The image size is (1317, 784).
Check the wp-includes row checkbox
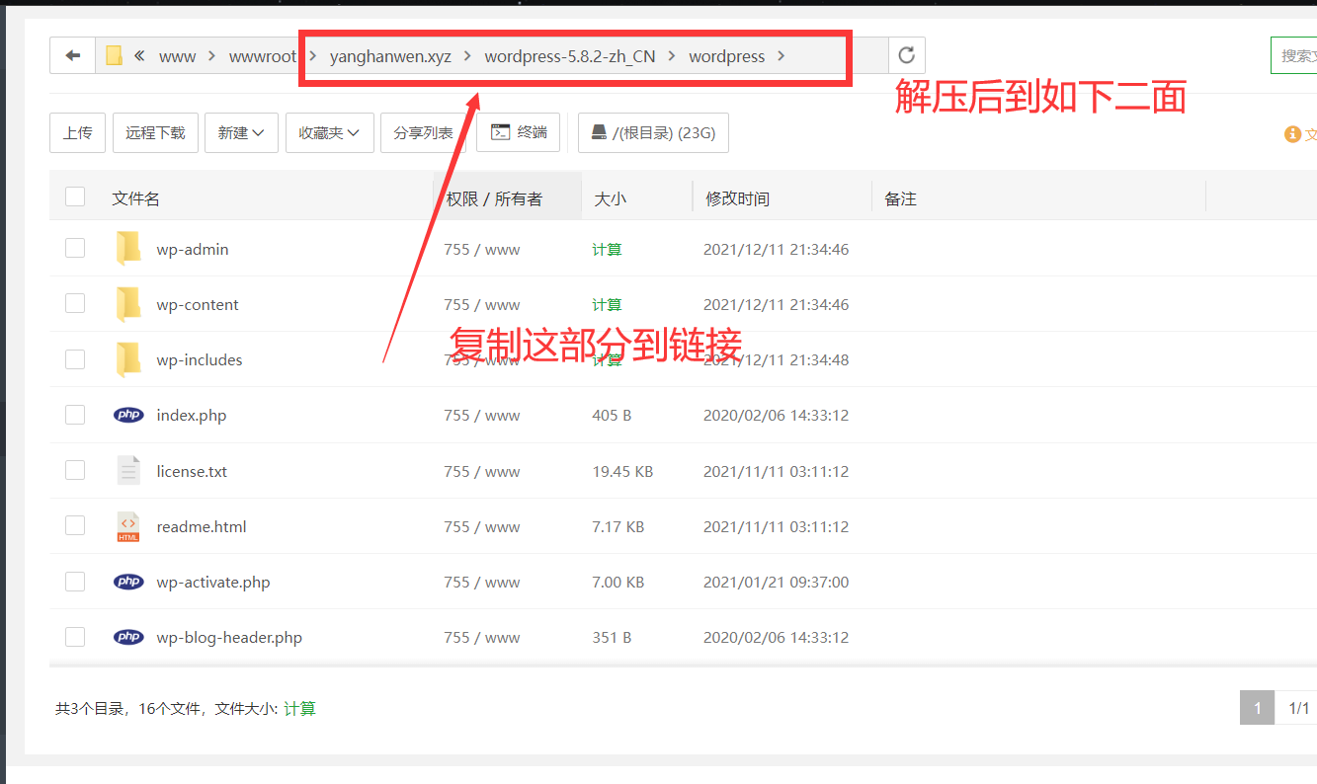tap(75, 358)
